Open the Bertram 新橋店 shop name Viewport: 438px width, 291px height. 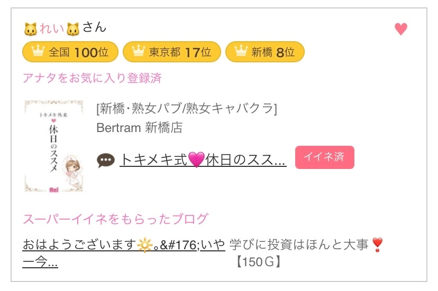140,128
